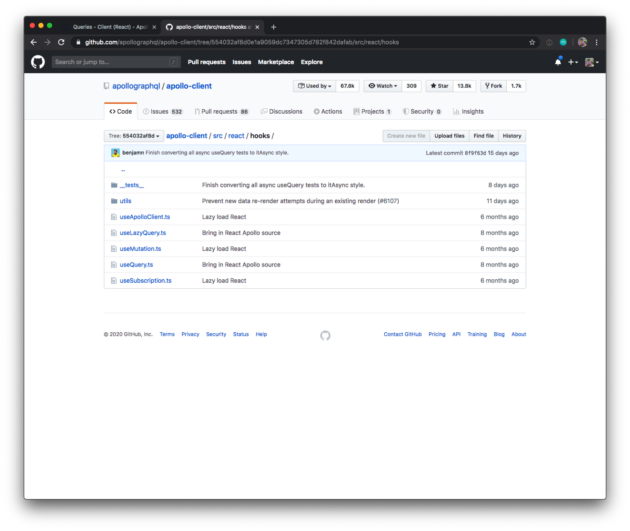Open the Status footer link

pyautogui.click(x=241, y=334)
